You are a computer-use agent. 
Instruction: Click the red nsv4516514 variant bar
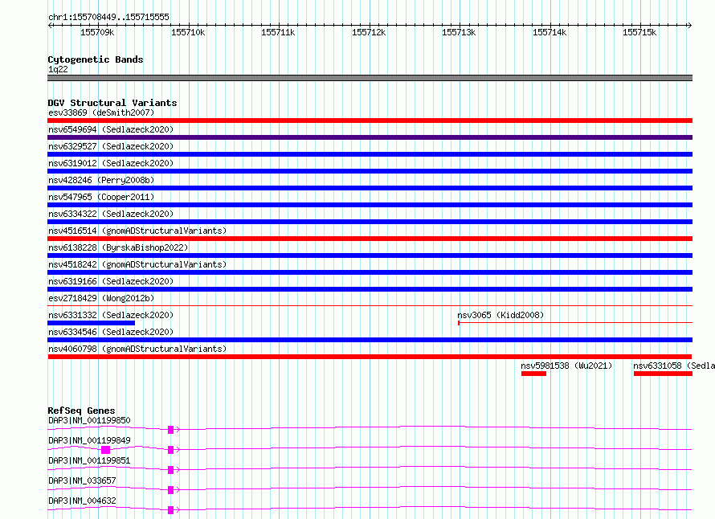coord(370,239)
